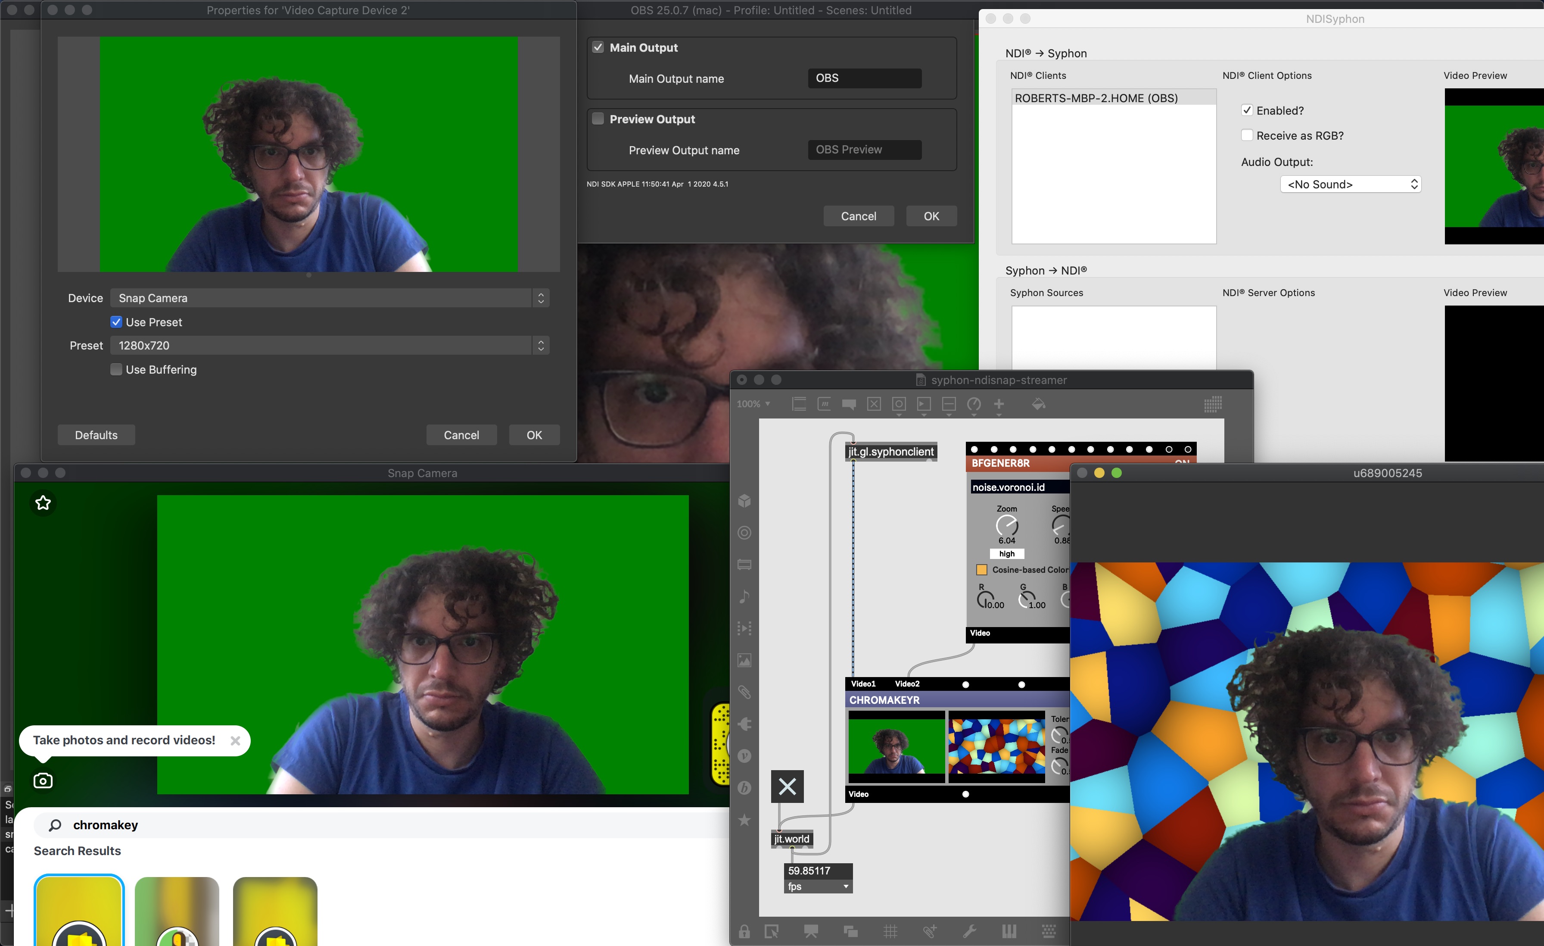The image size is (1544, 946).
Task: Open the Preset 1280x720 dropdown
Action: pos(330,345)
